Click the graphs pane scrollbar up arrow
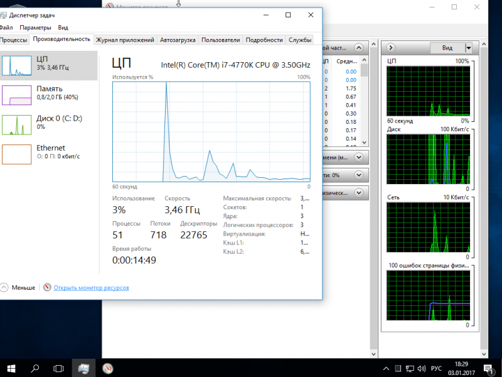Viewport: 502px width, 377px height. 484,44
